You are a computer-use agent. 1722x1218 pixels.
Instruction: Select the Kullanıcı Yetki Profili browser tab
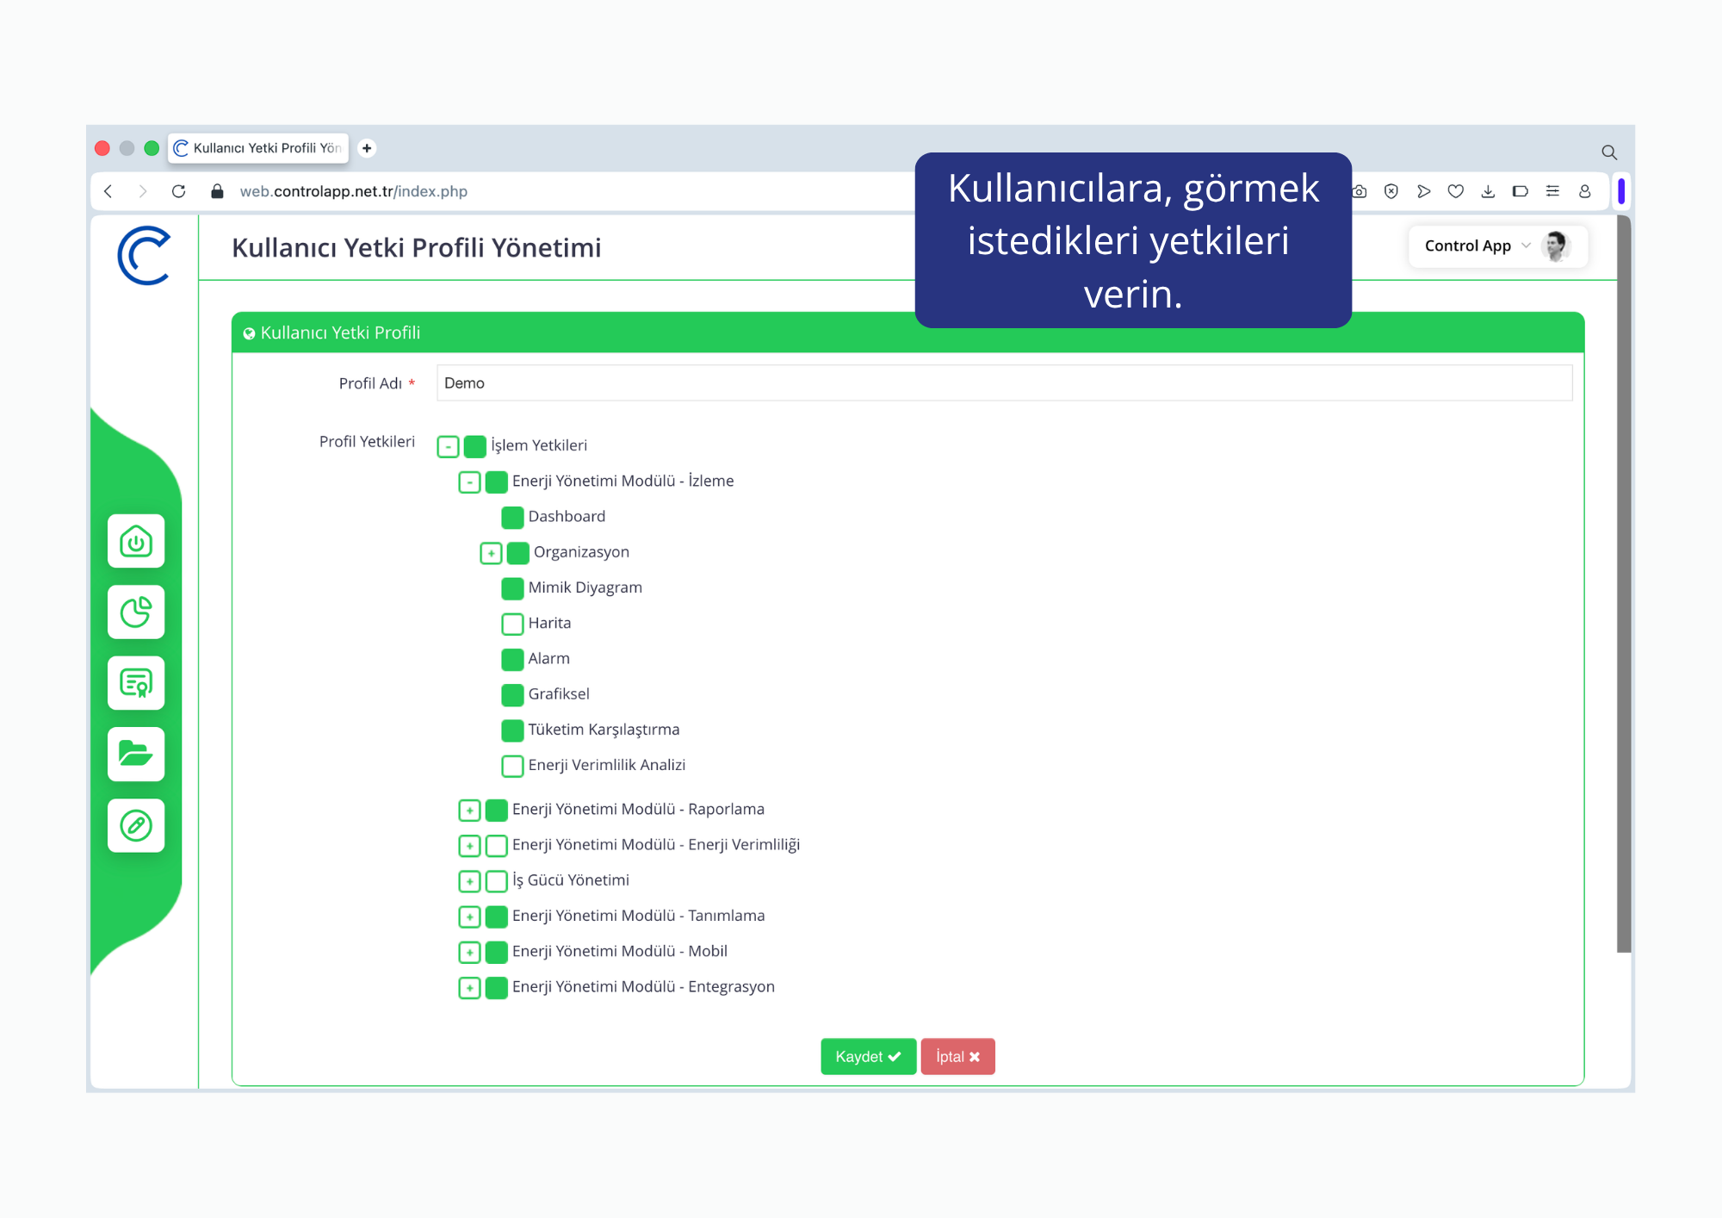(x=258, y=148)
